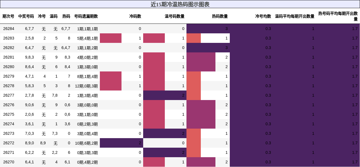Click winning numbers 6,2,2
The image size is (360, 167).
[30, 152]
